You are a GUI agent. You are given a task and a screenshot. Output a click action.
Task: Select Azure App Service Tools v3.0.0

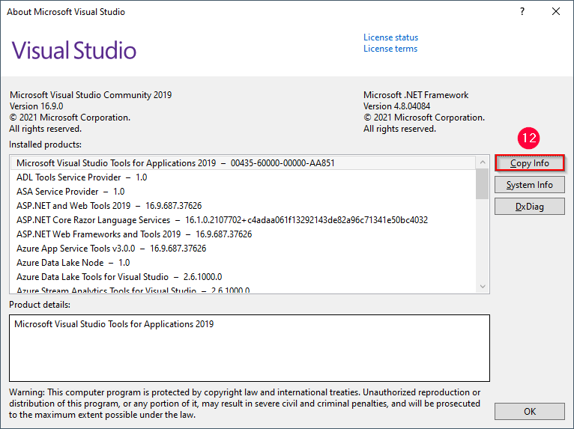coord(76,249)
